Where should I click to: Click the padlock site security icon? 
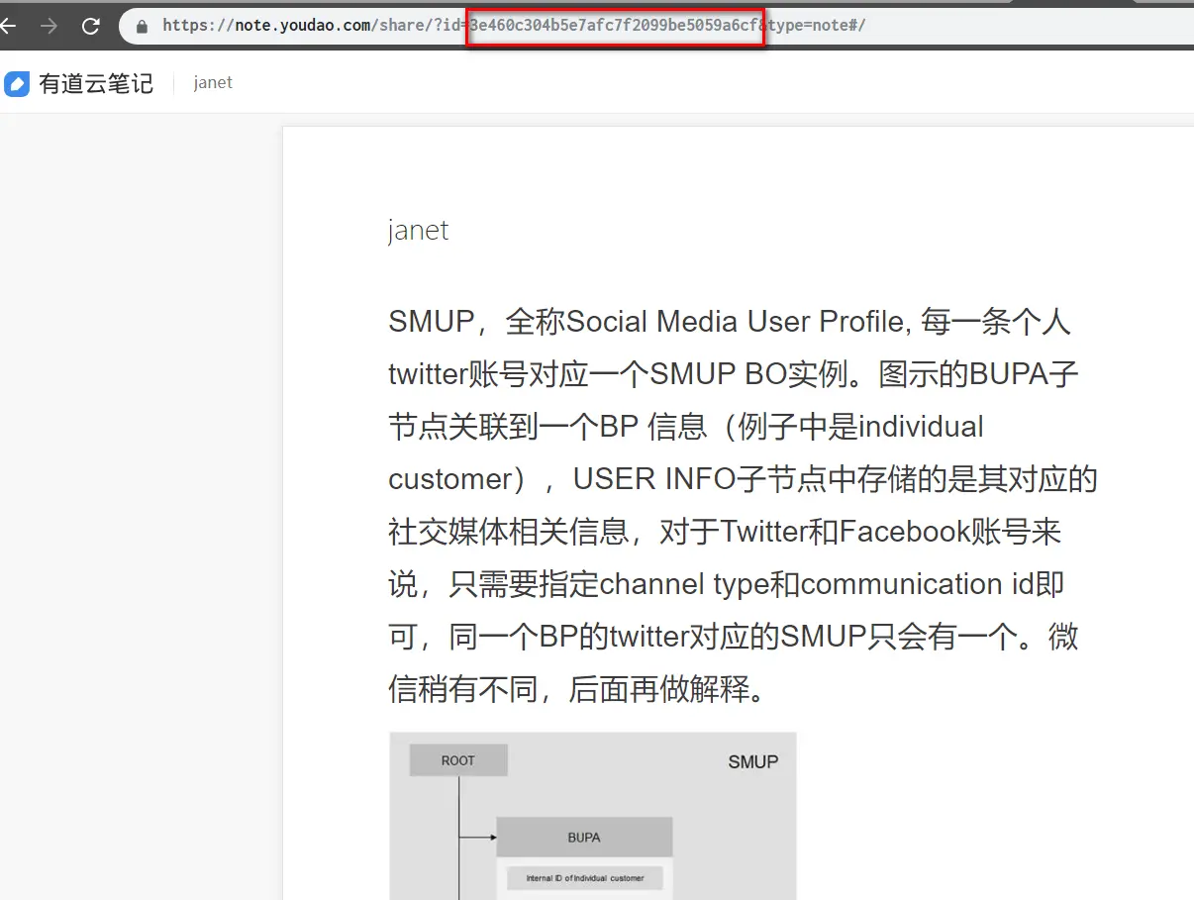(143, 26)
